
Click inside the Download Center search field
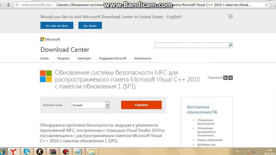pyautogui.click(x=191, y=45)
